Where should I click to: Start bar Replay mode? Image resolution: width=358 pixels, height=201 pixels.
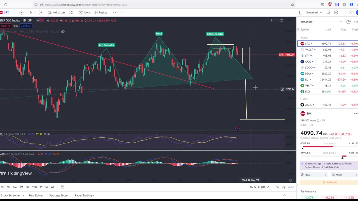pyautogui.click(x=101, y=12)
